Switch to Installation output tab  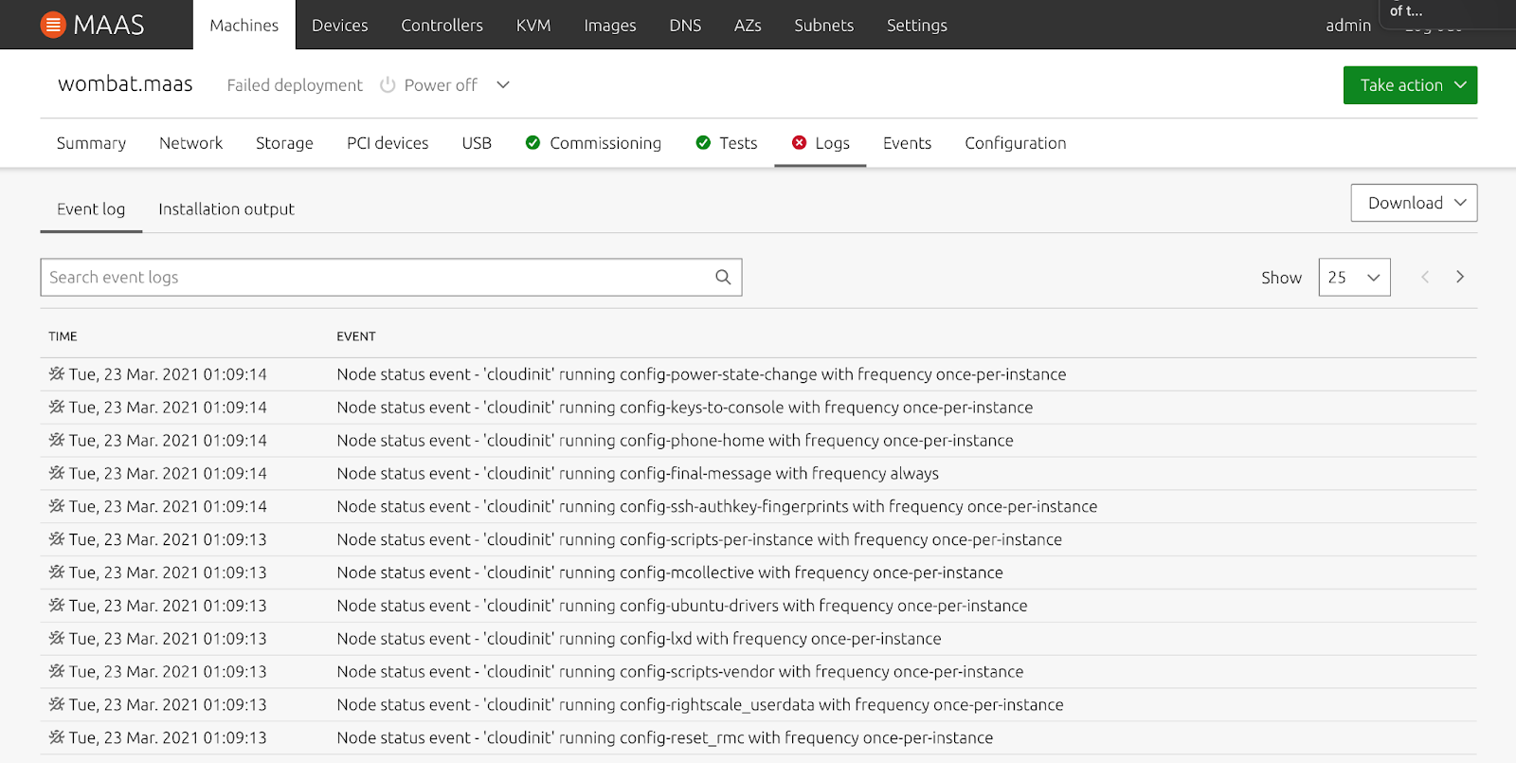226,209
